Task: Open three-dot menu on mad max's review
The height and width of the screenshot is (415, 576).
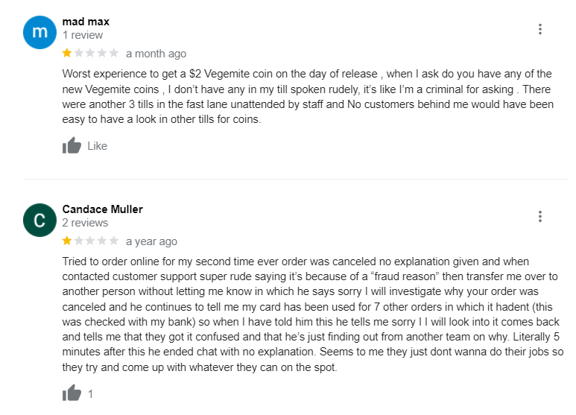Action: coord(540,29)
